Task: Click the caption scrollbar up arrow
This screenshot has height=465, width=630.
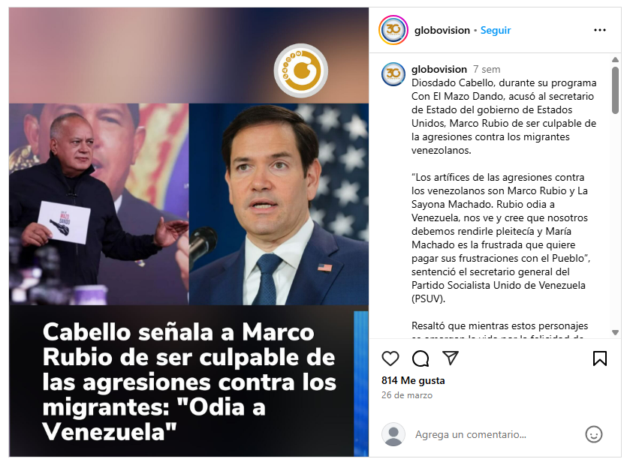Action: point(615,59)
